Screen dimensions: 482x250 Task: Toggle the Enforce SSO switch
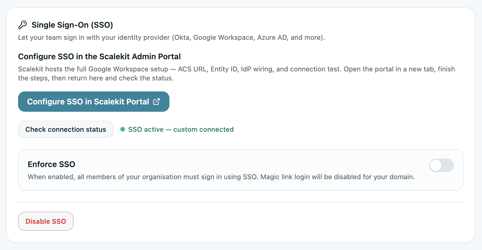coord(441,165)
